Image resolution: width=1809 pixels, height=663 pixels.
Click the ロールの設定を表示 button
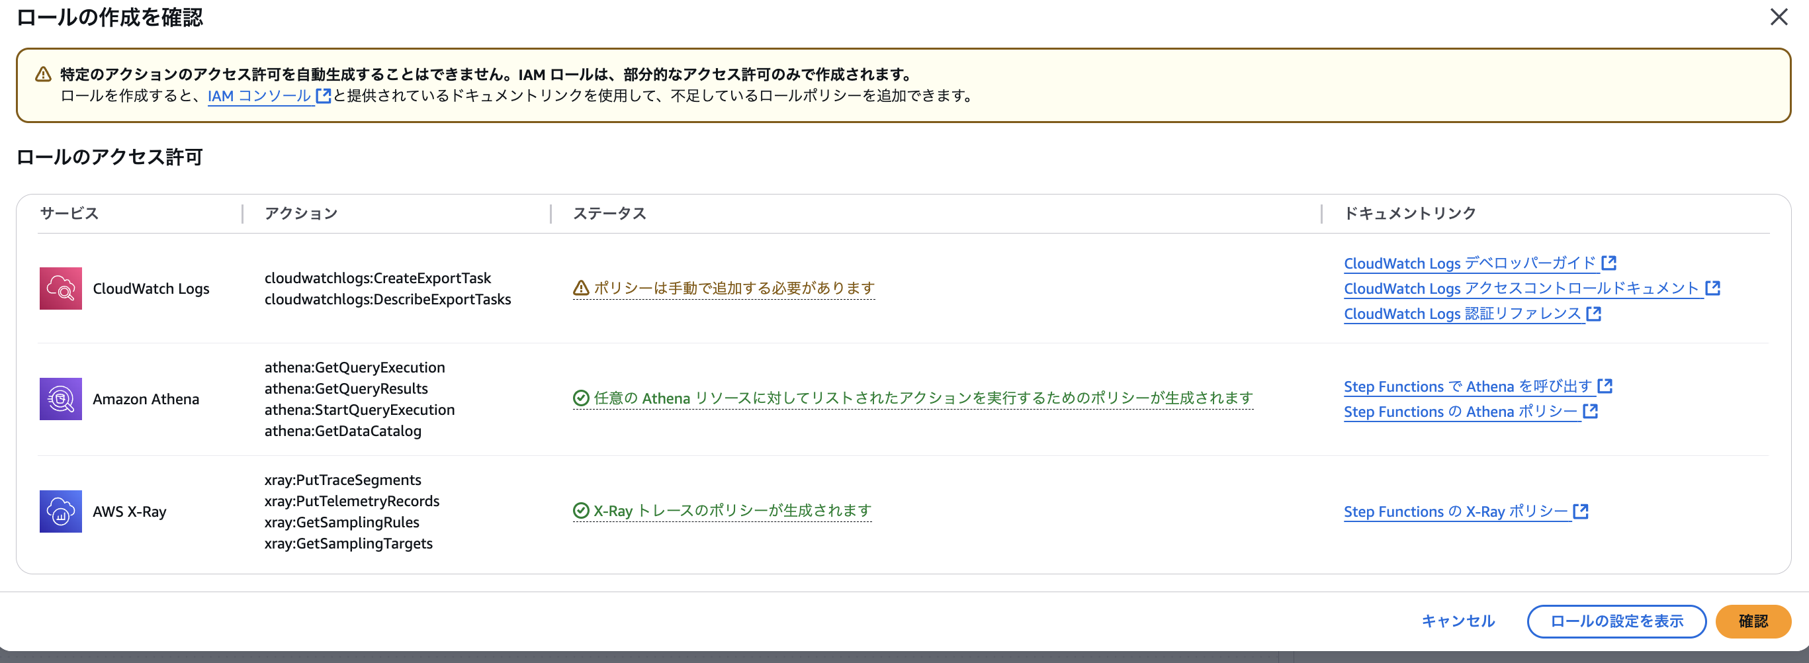[x=1616, y=621]
